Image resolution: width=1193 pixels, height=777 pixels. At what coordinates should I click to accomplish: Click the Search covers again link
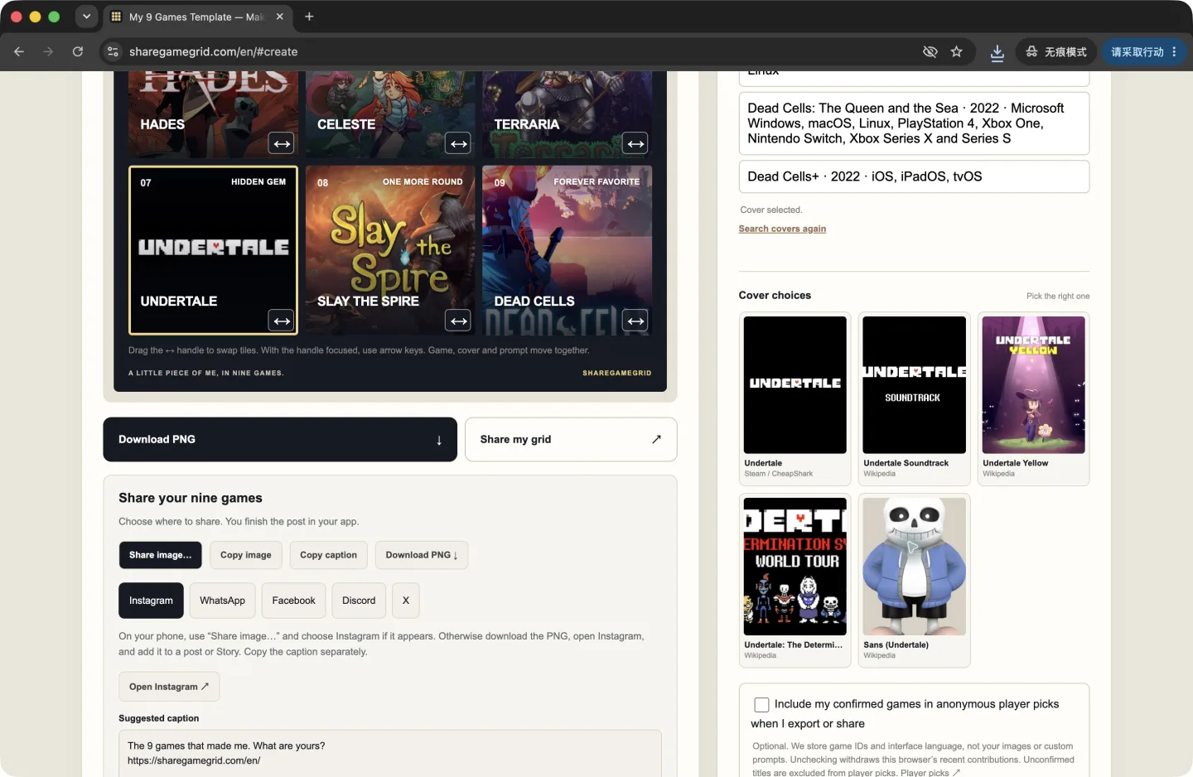coord(782,229)
